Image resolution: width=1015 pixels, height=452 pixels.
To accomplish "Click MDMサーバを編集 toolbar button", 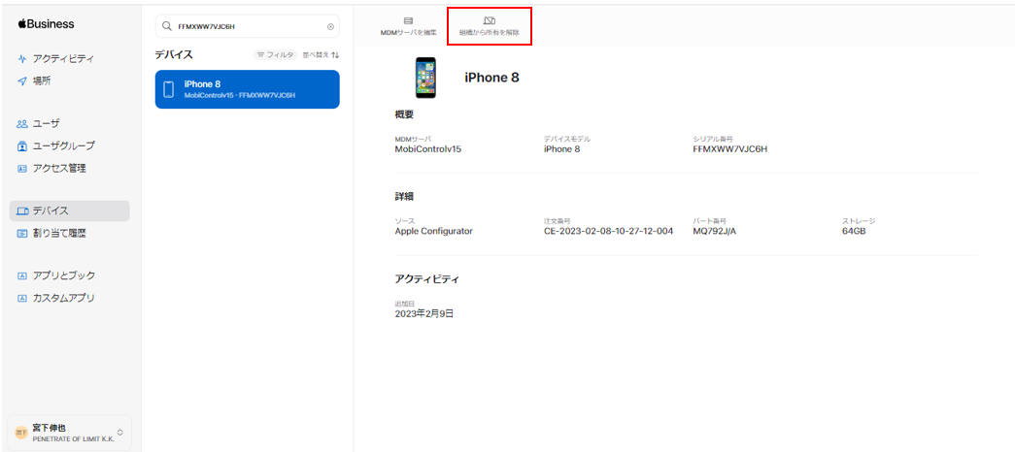I will click(409, 26).
